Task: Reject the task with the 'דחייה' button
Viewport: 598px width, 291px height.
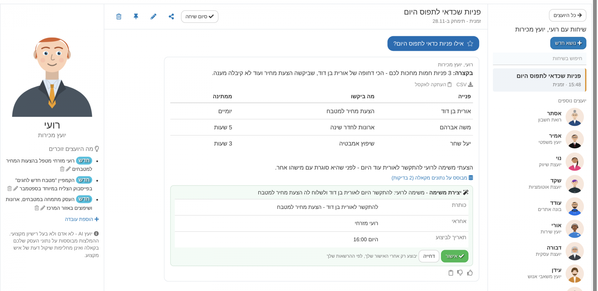Action: pos(429,256)
